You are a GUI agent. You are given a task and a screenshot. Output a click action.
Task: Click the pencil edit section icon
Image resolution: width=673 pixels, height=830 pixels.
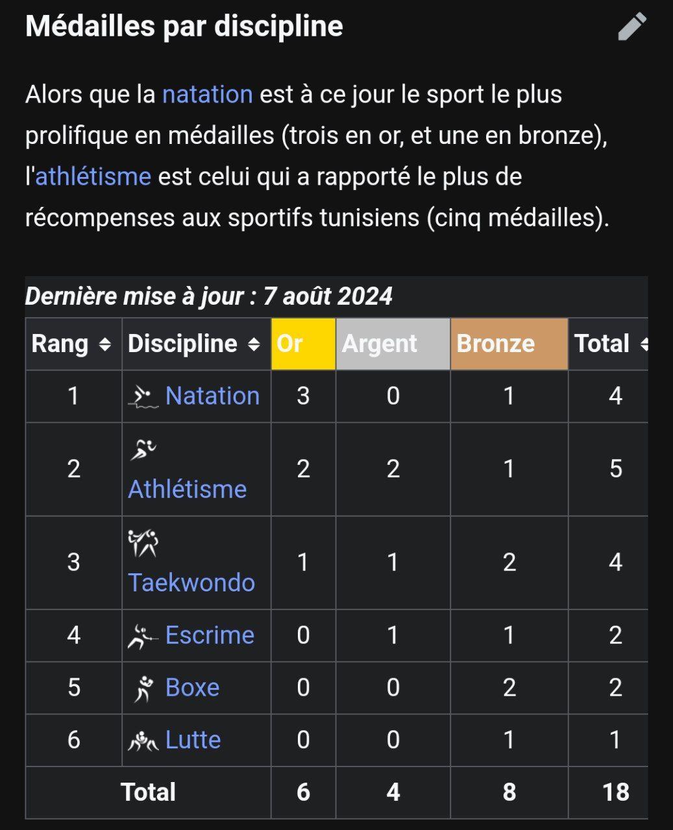pos(632,27)
